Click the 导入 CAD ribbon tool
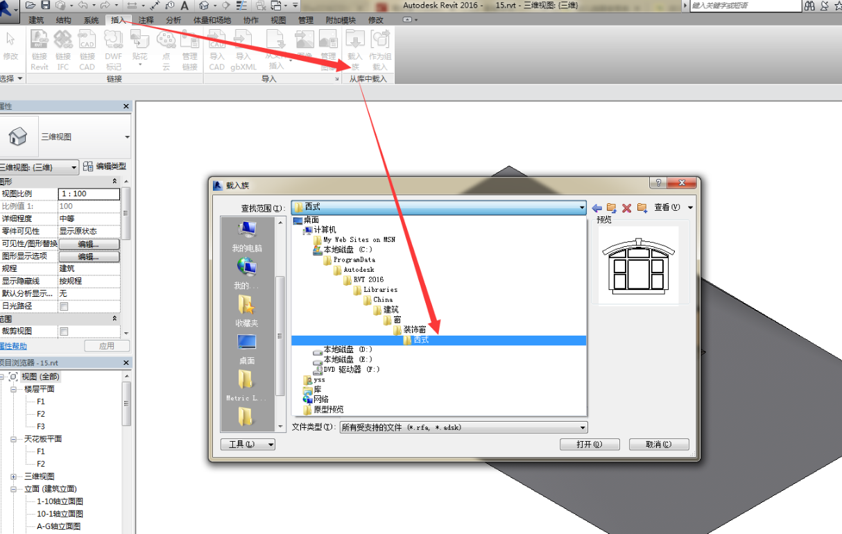The width and height of the screenshot is (842, 534). [217, 51]
